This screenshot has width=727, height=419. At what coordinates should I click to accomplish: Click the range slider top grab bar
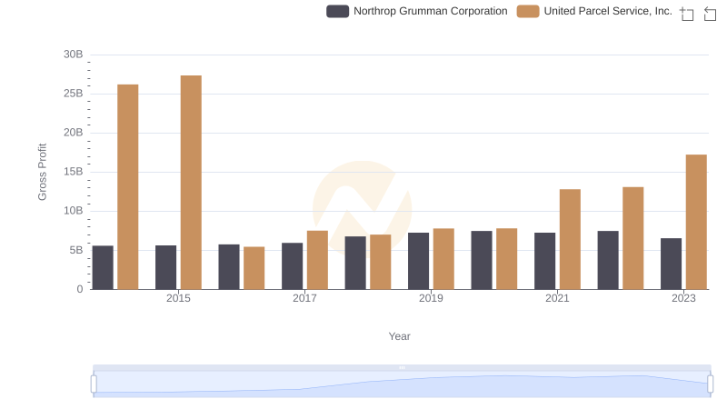402,367
